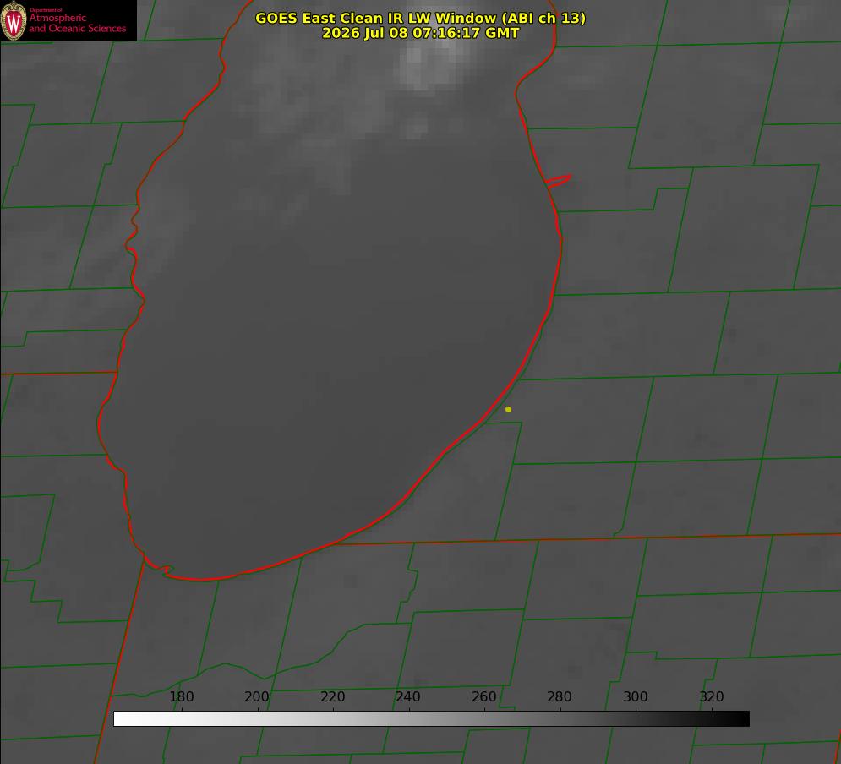Image resolution: width=841 pixels, height=764 pixels.
Task: Click the red peninsula spit on eastern shore
Action: pyautogui.click(x=558, y=181)
